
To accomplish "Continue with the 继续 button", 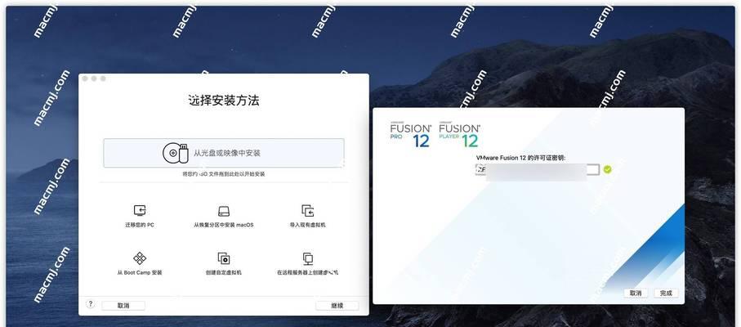I will coord(337,306).
